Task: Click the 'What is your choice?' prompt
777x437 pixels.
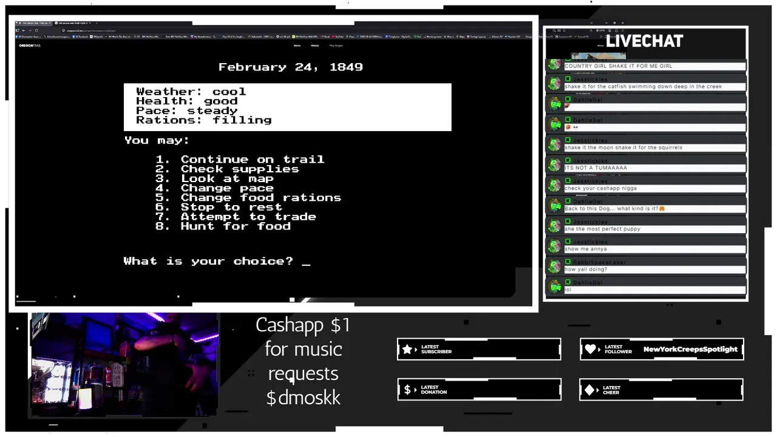Action: (x=208, y=261)
